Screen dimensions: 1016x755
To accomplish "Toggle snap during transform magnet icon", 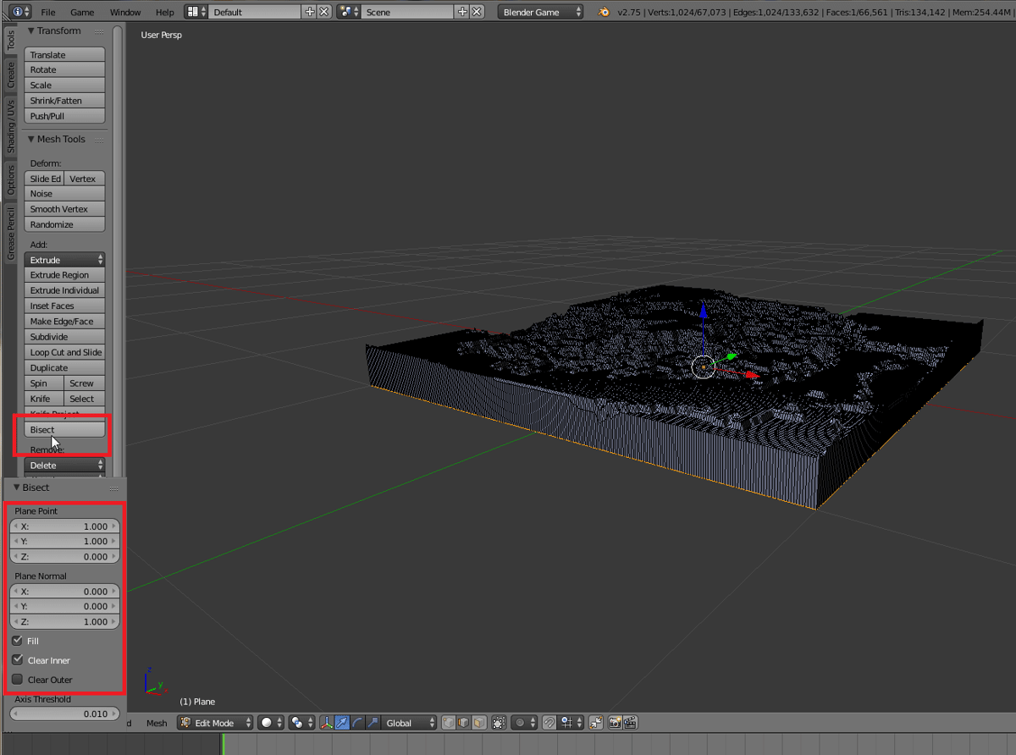I will pos(549,723).
